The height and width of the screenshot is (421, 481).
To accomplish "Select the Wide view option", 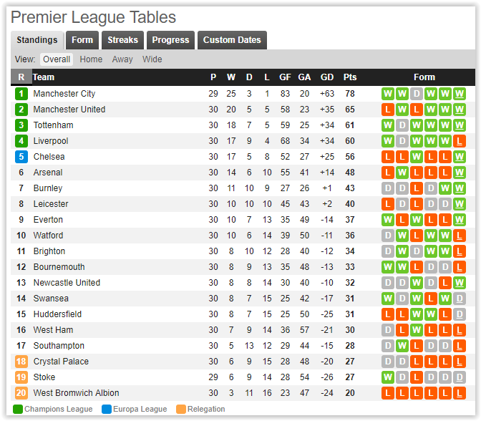I will click(152, 59).
